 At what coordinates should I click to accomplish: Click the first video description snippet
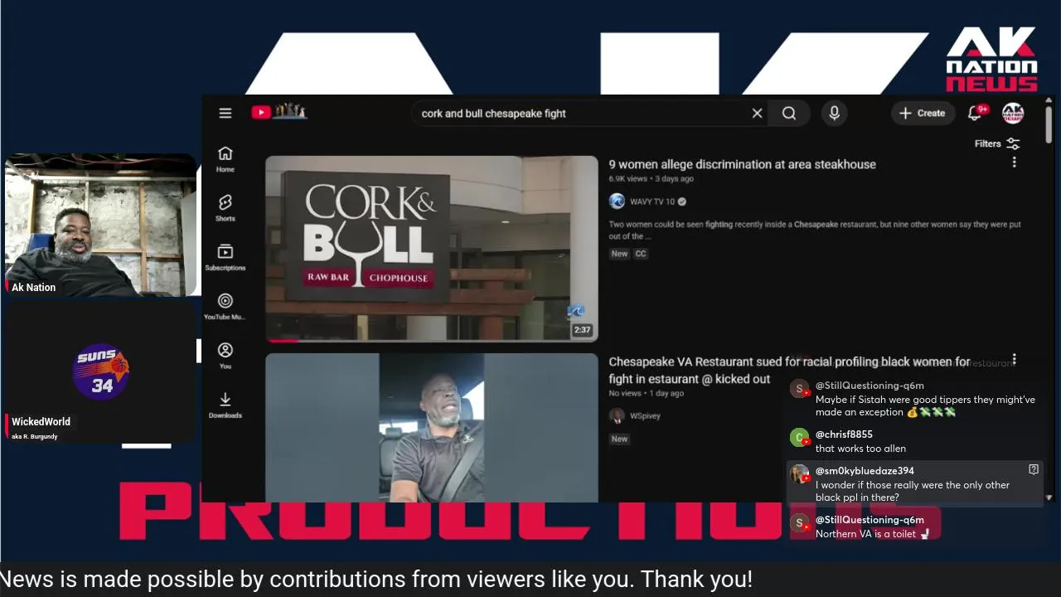[x=815, y=230]
